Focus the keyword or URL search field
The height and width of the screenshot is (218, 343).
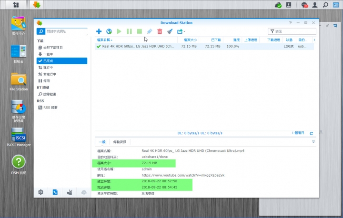click(66, 31)
